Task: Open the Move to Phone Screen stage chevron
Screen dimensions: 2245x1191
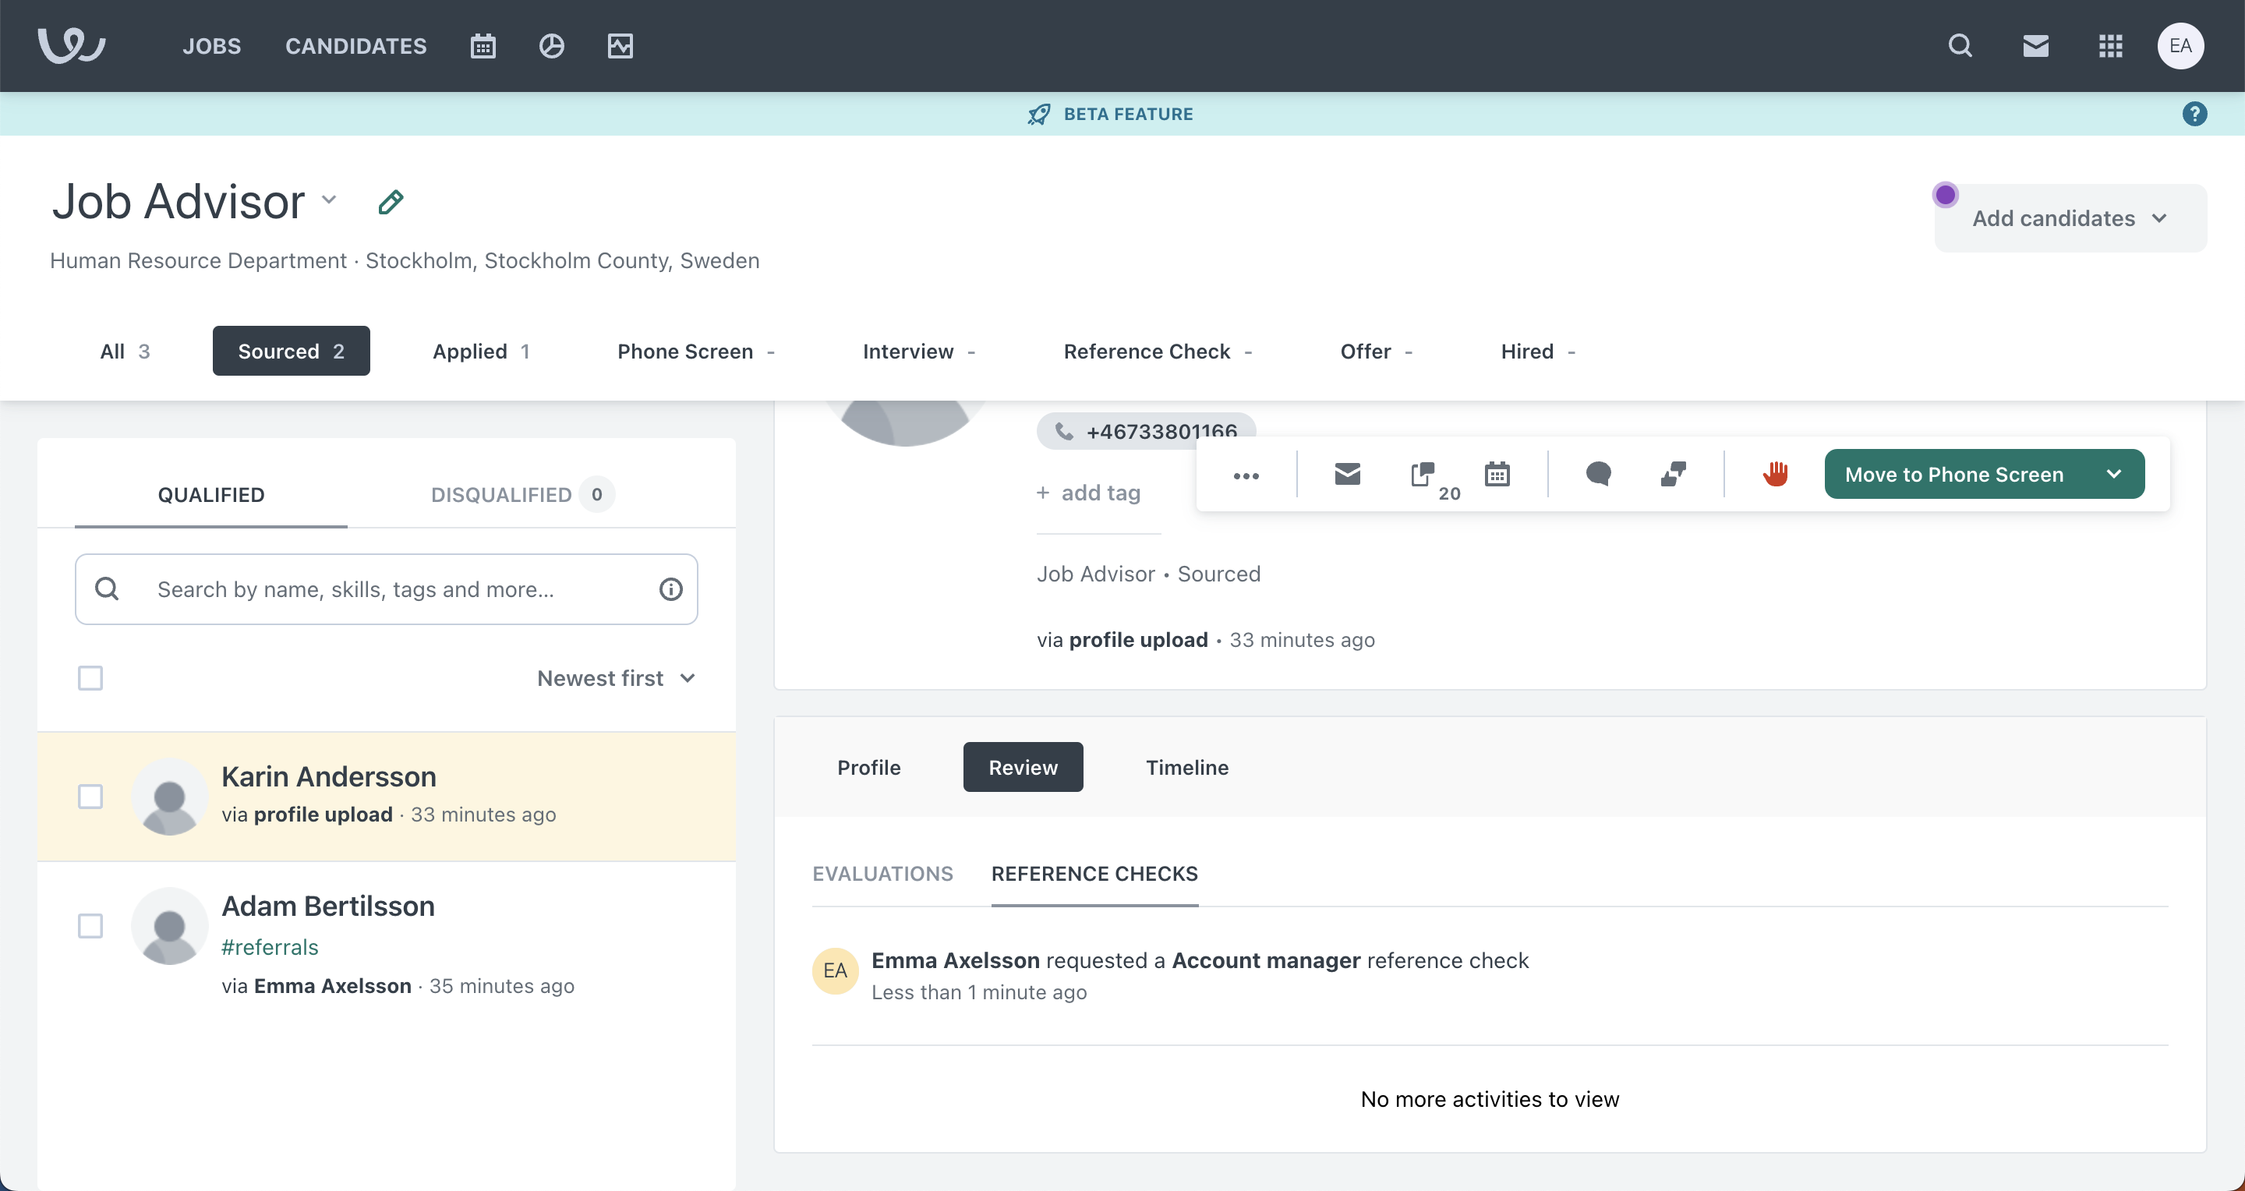Action: [x=2115, y=474]
